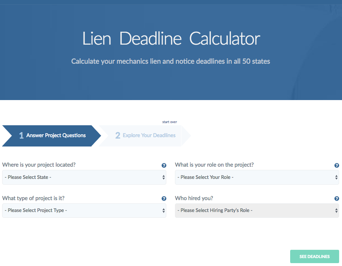Click the "start over" link
The height and width of the screenshot is (266, 342).
click(170, 122)
